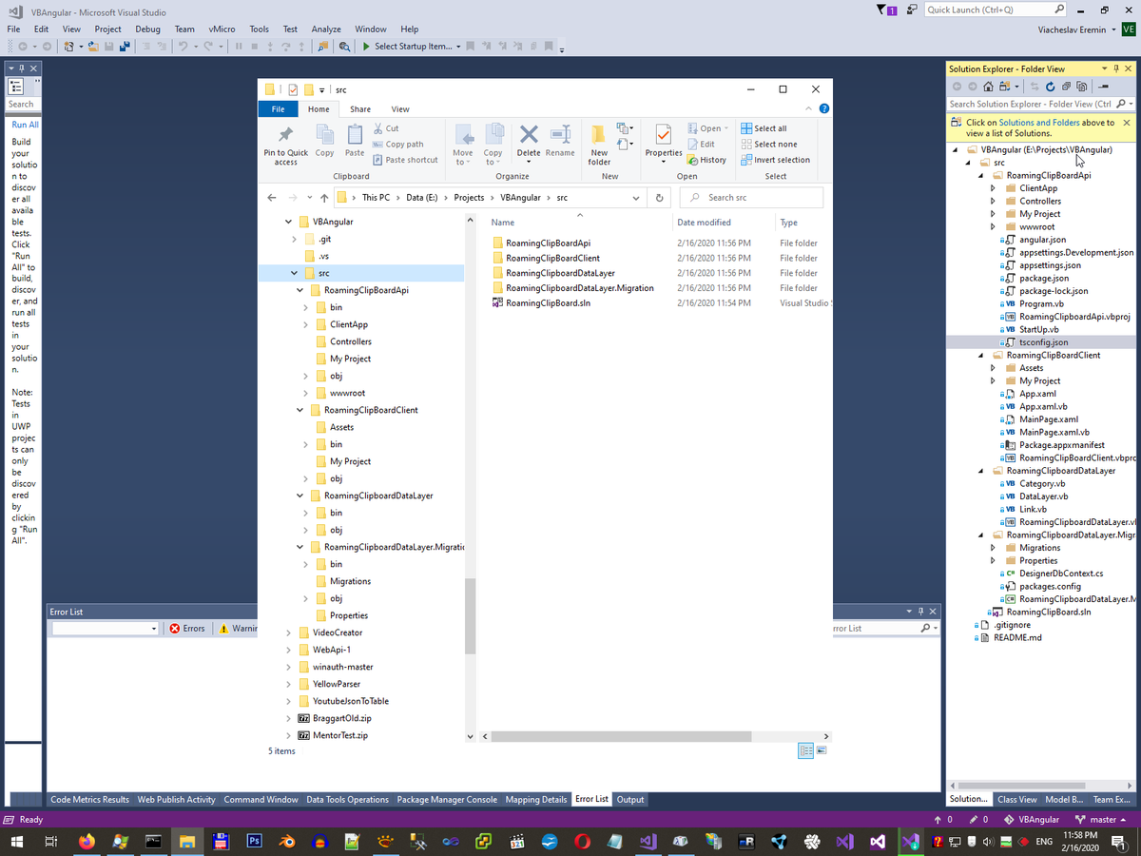
Task: Click the Test Explorer group-by icon
Action: 15,86
